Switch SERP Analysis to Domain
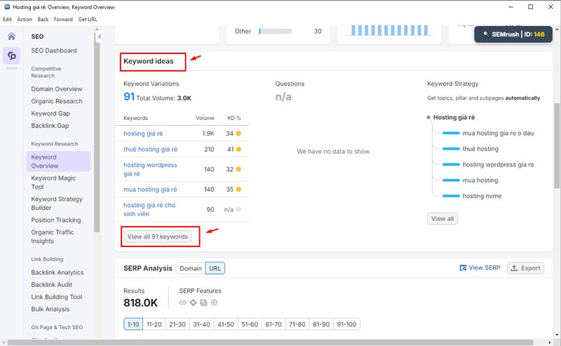This screenshot has width=561, height=346. pos(190,268)
